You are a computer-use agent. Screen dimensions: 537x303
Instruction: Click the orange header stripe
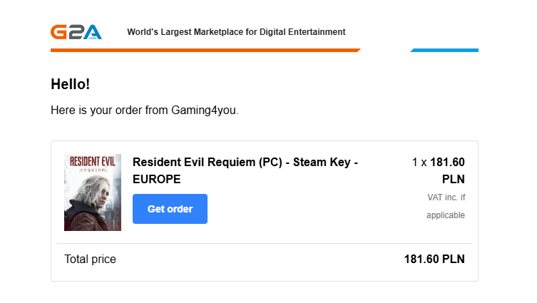205,50
